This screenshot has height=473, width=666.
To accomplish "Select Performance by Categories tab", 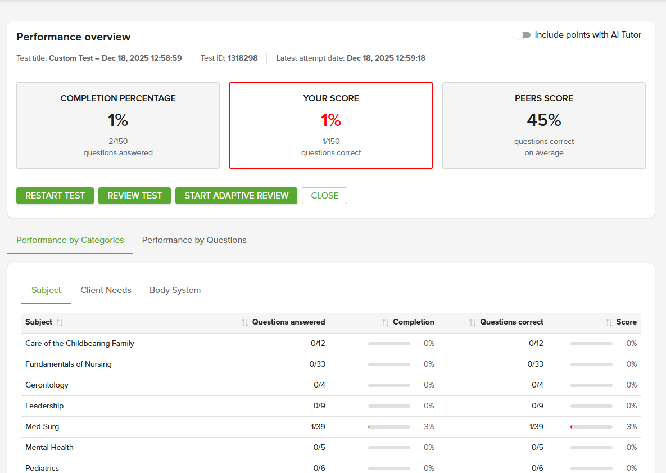I will pyautogui.click(x=70, y=240).
